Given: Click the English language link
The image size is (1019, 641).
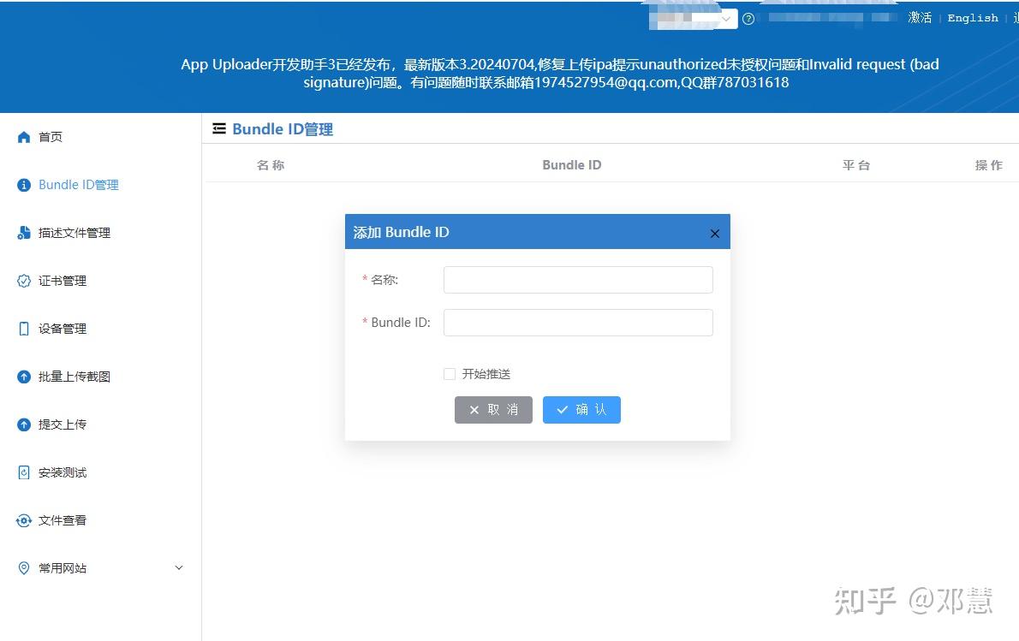Looking at the screenshot, I should tap(972, 18).
